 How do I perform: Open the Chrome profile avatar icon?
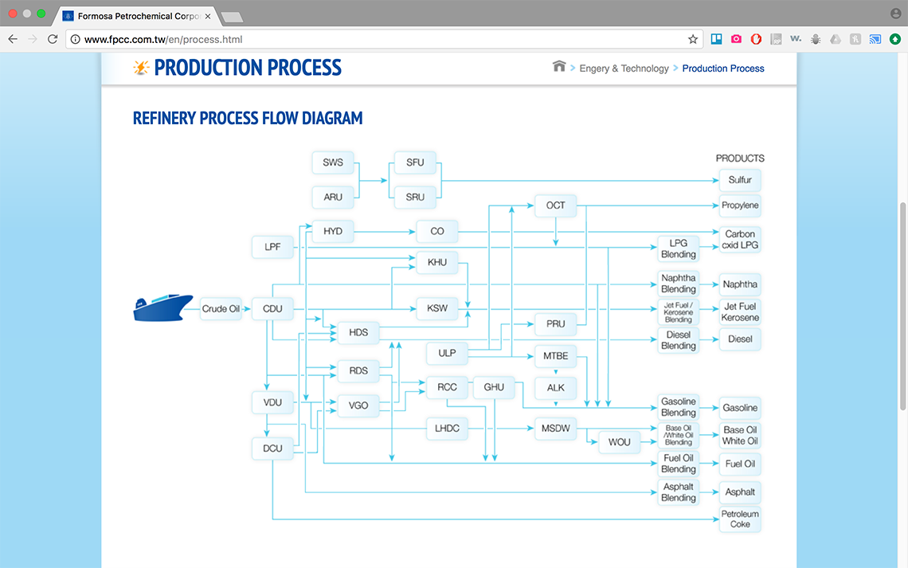pyautogui.click(x=895, y=14)
